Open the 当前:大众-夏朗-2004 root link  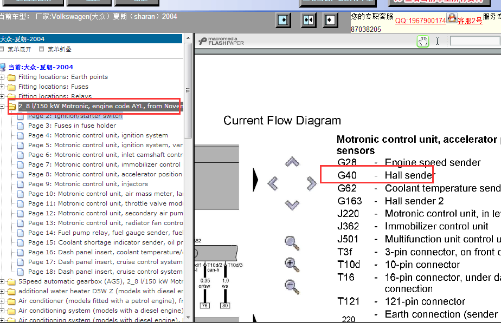tap(41, 67)
